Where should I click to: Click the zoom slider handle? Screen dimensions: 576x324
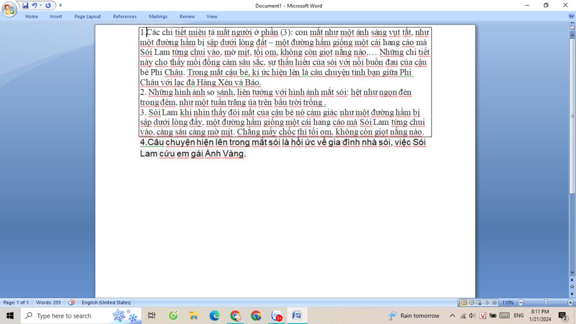point(546,302)
